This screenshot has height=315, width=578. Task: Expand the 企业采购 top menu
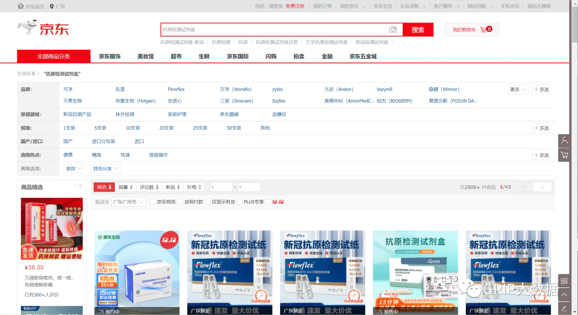click(x=413, y=6)
